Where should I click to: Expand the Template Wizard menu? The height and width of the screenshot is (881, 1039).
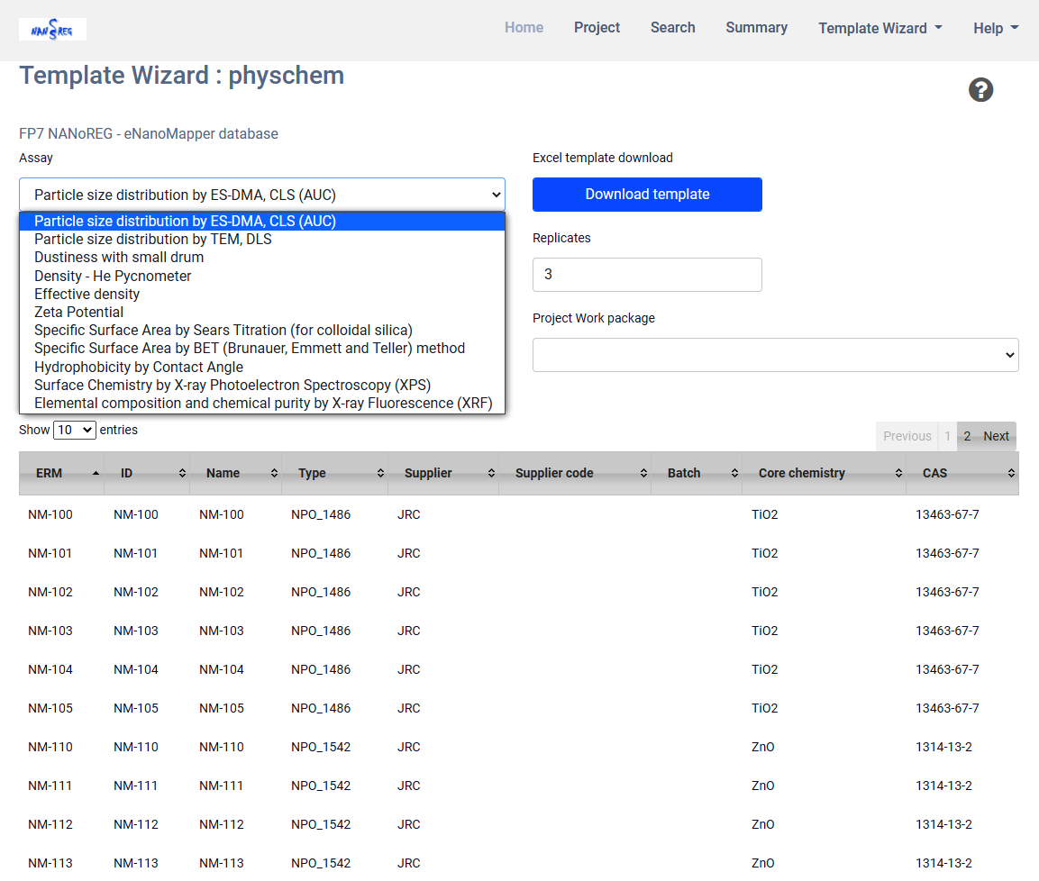(880, 28)
